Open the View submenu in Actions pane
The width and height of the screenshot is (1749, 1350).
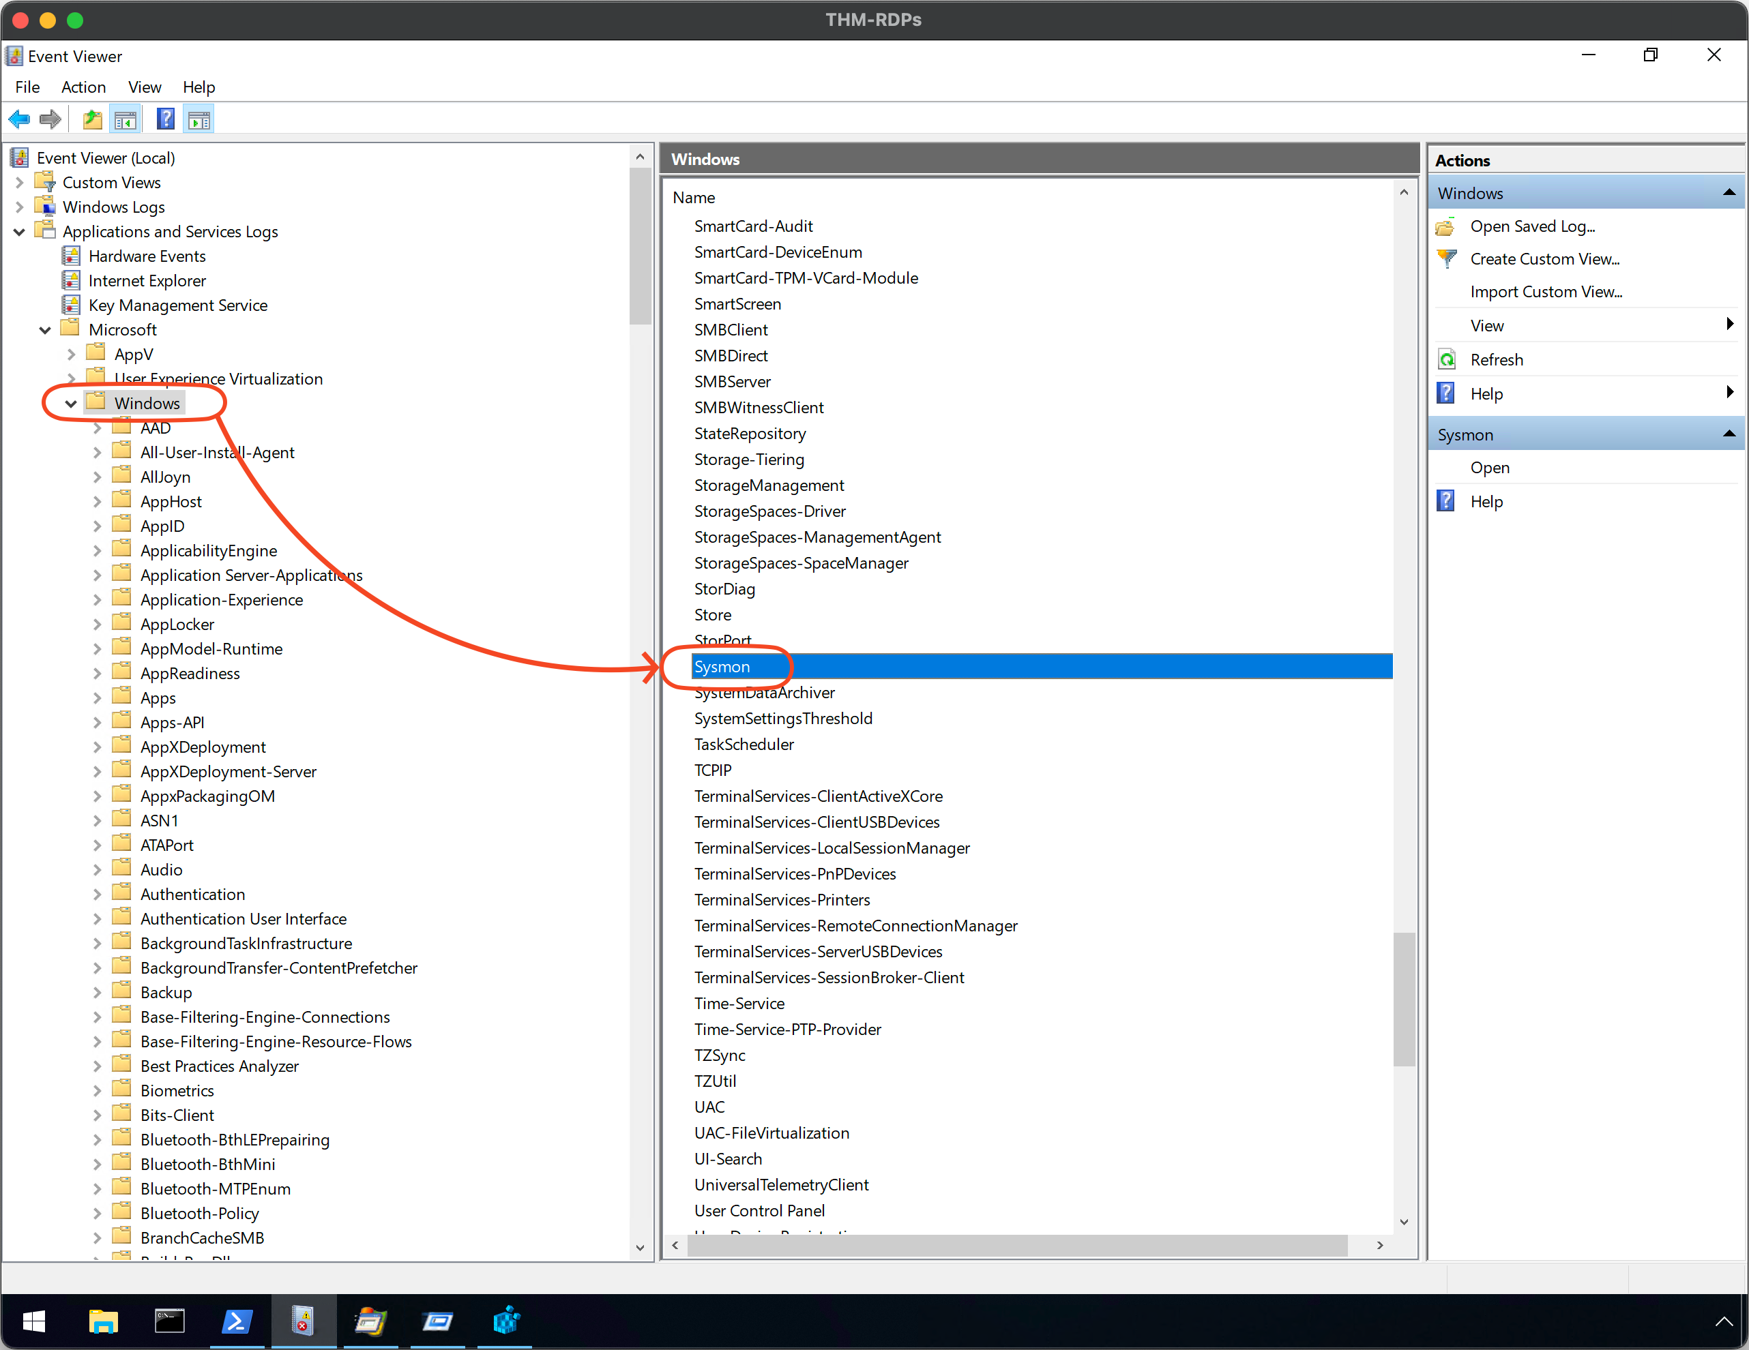(x=1587, y=326)
